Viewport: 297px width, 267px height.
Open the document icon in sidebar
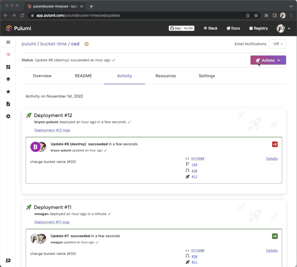pyautogui.click(x=8, y=104)
